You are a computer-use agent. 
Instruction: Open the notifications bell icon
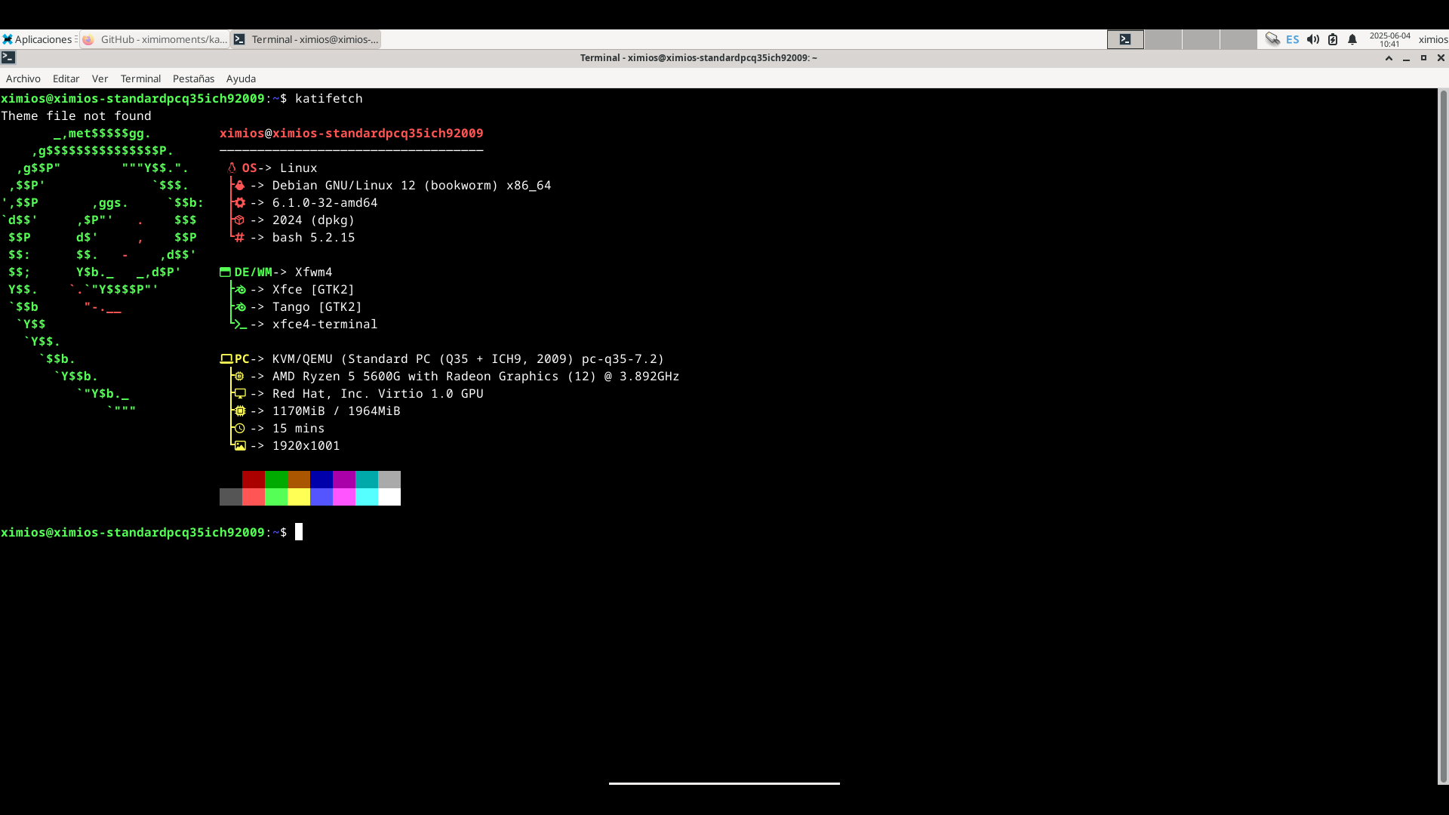(x=1352, y=39)
